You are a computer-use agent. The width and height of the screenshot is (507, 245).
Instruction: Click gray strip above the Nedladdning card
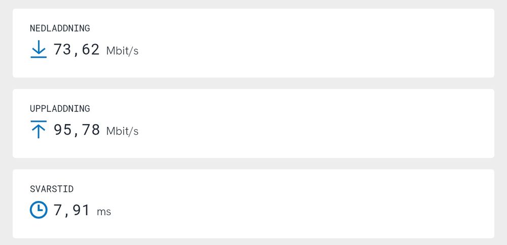(253, 4)
